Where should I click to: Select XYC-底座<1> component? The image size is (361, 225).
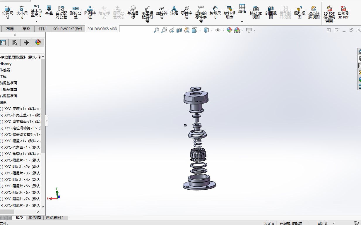[20, 109]
